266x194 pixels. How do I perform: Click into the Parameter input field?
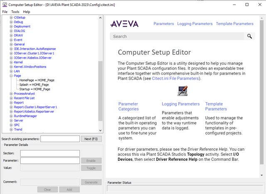point(50,161)
